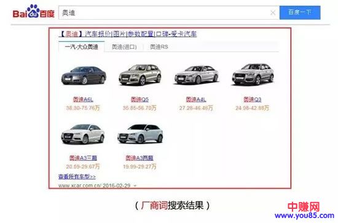This screenshot has width=338, height=223.
Task: Click the 奥迪A6L car thumbnail
Action: coord(84,75)
